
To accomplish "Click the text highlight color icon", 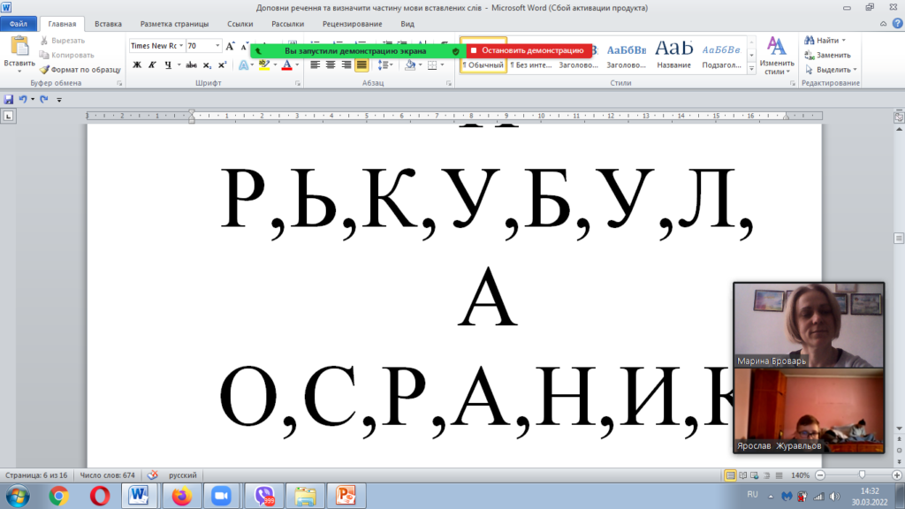I will 263,65.
